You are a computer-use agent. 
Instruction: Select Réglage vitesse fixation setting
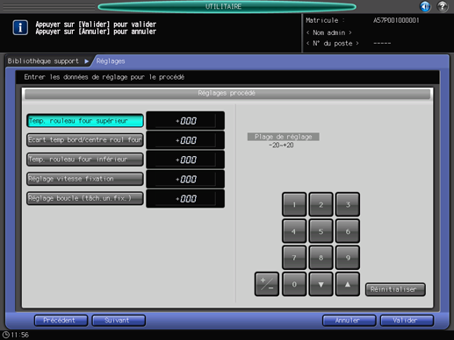85,179
